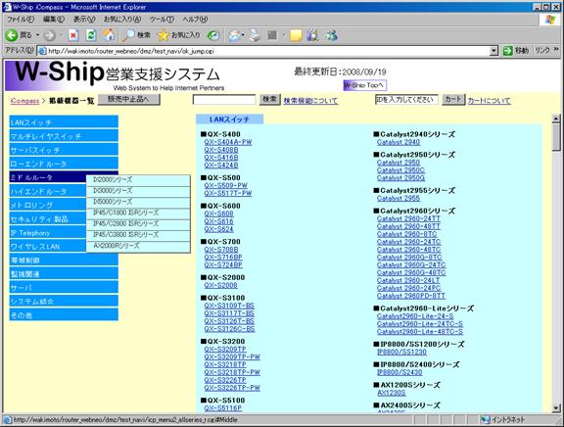564x427 pixels.
Task: Click the cart ID input field
Action: pos(406,99)
